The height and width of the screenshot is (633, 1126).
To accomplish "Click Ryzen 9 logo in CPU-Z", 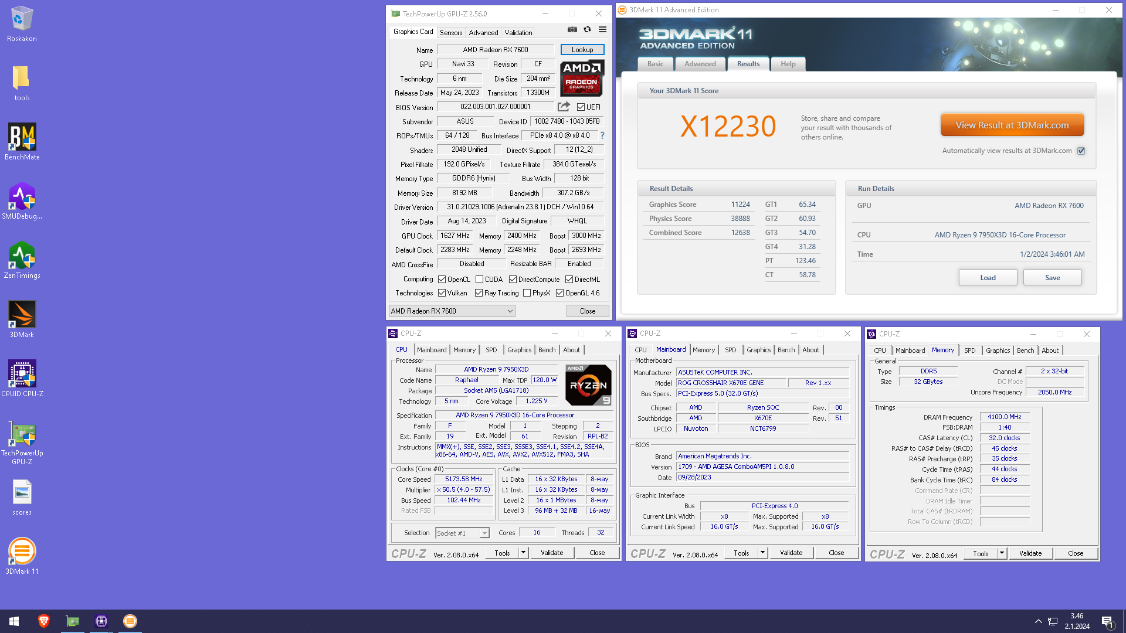I will click(588, 384).
